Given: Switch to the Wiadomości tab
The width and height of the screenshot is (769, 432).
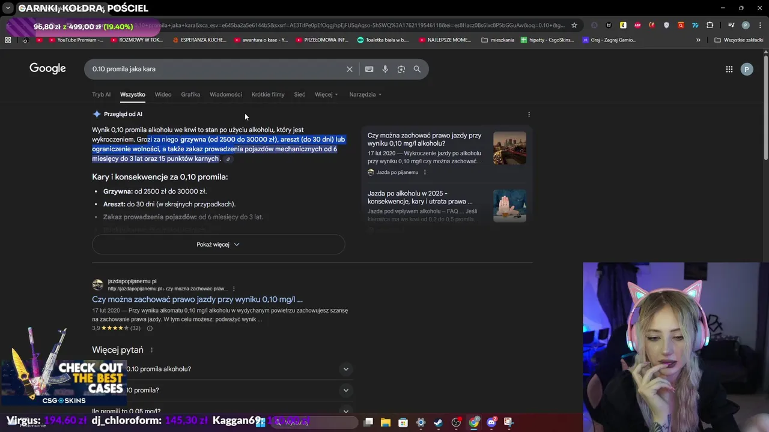Looking at the screenshot, I should coord(226,94).
